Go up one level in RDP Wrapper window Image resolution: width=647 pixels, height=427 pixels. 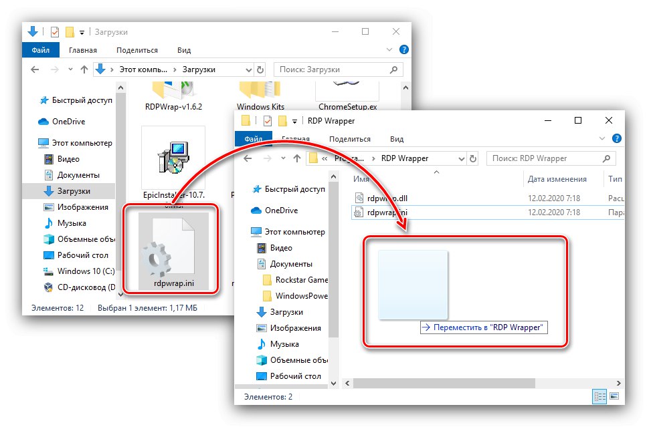click(296, 158)
